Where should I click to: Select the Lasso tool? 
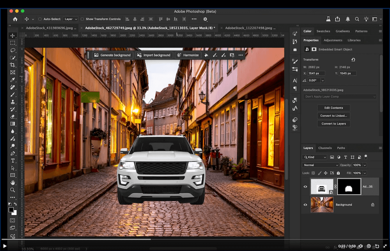[x=12, y=50]
